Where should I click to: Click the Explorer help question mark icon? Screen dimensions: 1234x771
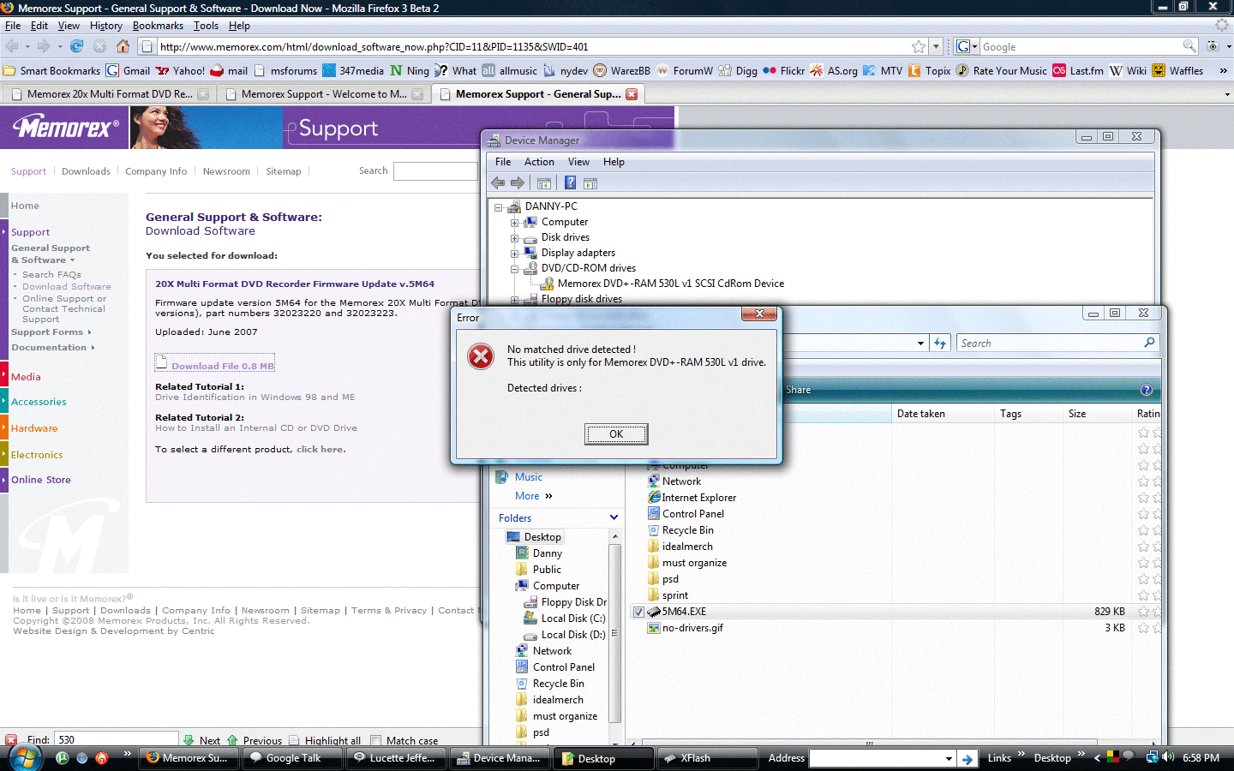pyautogui.click(x=1146, y=390)
